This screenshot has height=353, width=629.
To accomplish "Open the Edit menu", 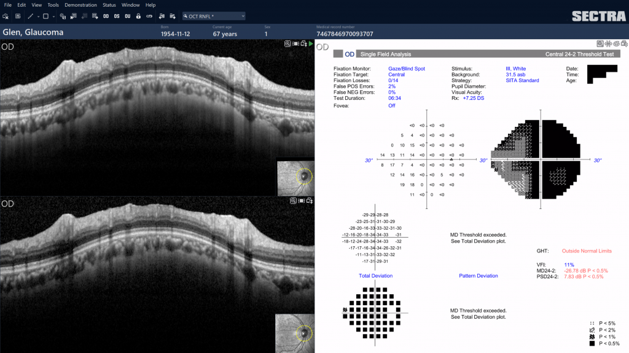I will pos(21,5).
